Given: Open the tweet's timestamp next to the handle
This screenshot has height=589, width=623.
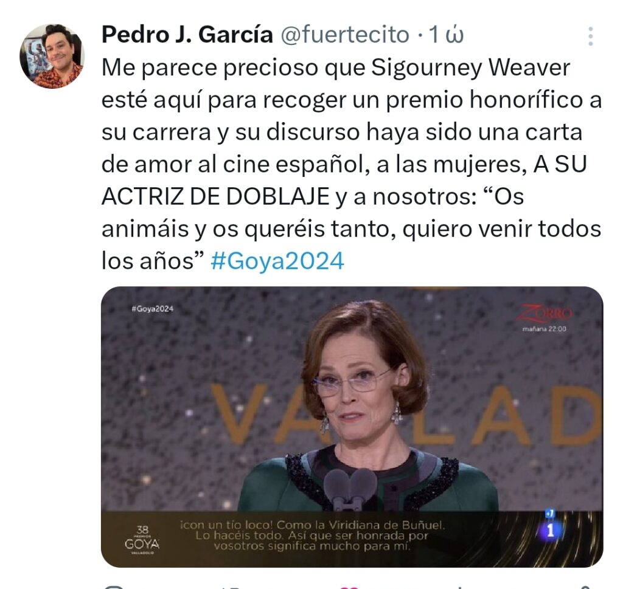Looking at the screenshot, I should (445, 35).
